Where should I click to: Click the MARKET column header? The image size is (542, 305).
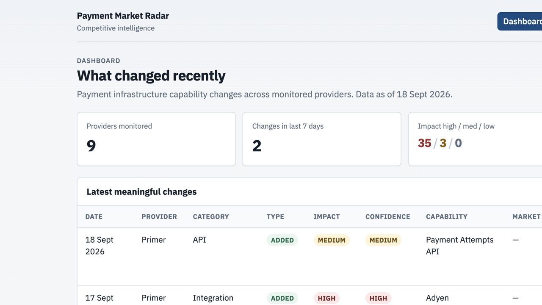coord(526,216)
